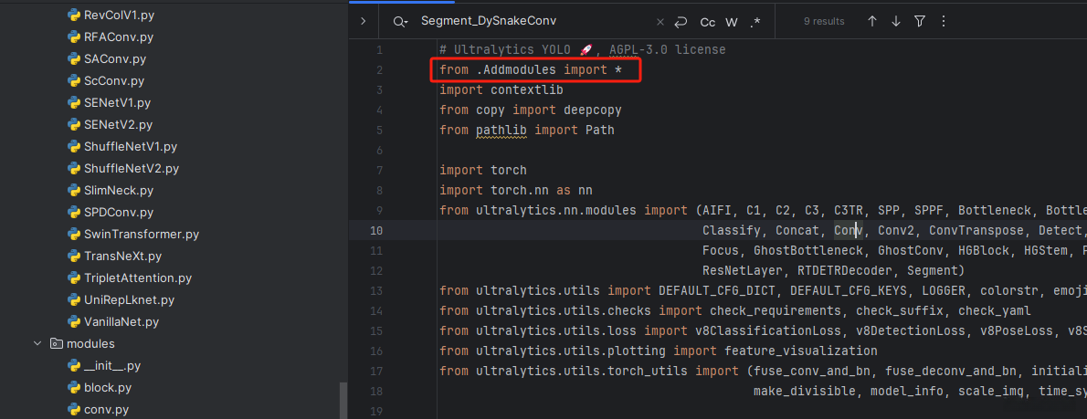
Task: Click the VanillaNet.py Python file icon
Action: coord(74,322)
